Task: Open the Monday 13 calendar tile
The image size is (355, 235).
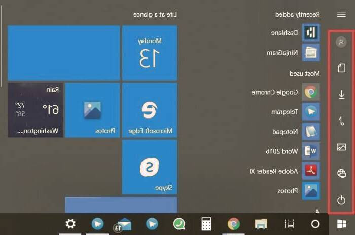Action: click(x=149, y=53)
